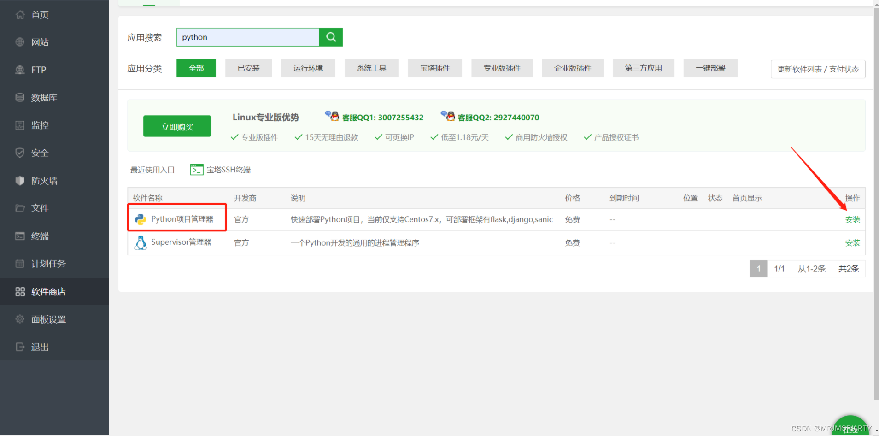Click 更新软件列表 / 支付状态 button
The image size is (879, 436).
coord(818,69)
